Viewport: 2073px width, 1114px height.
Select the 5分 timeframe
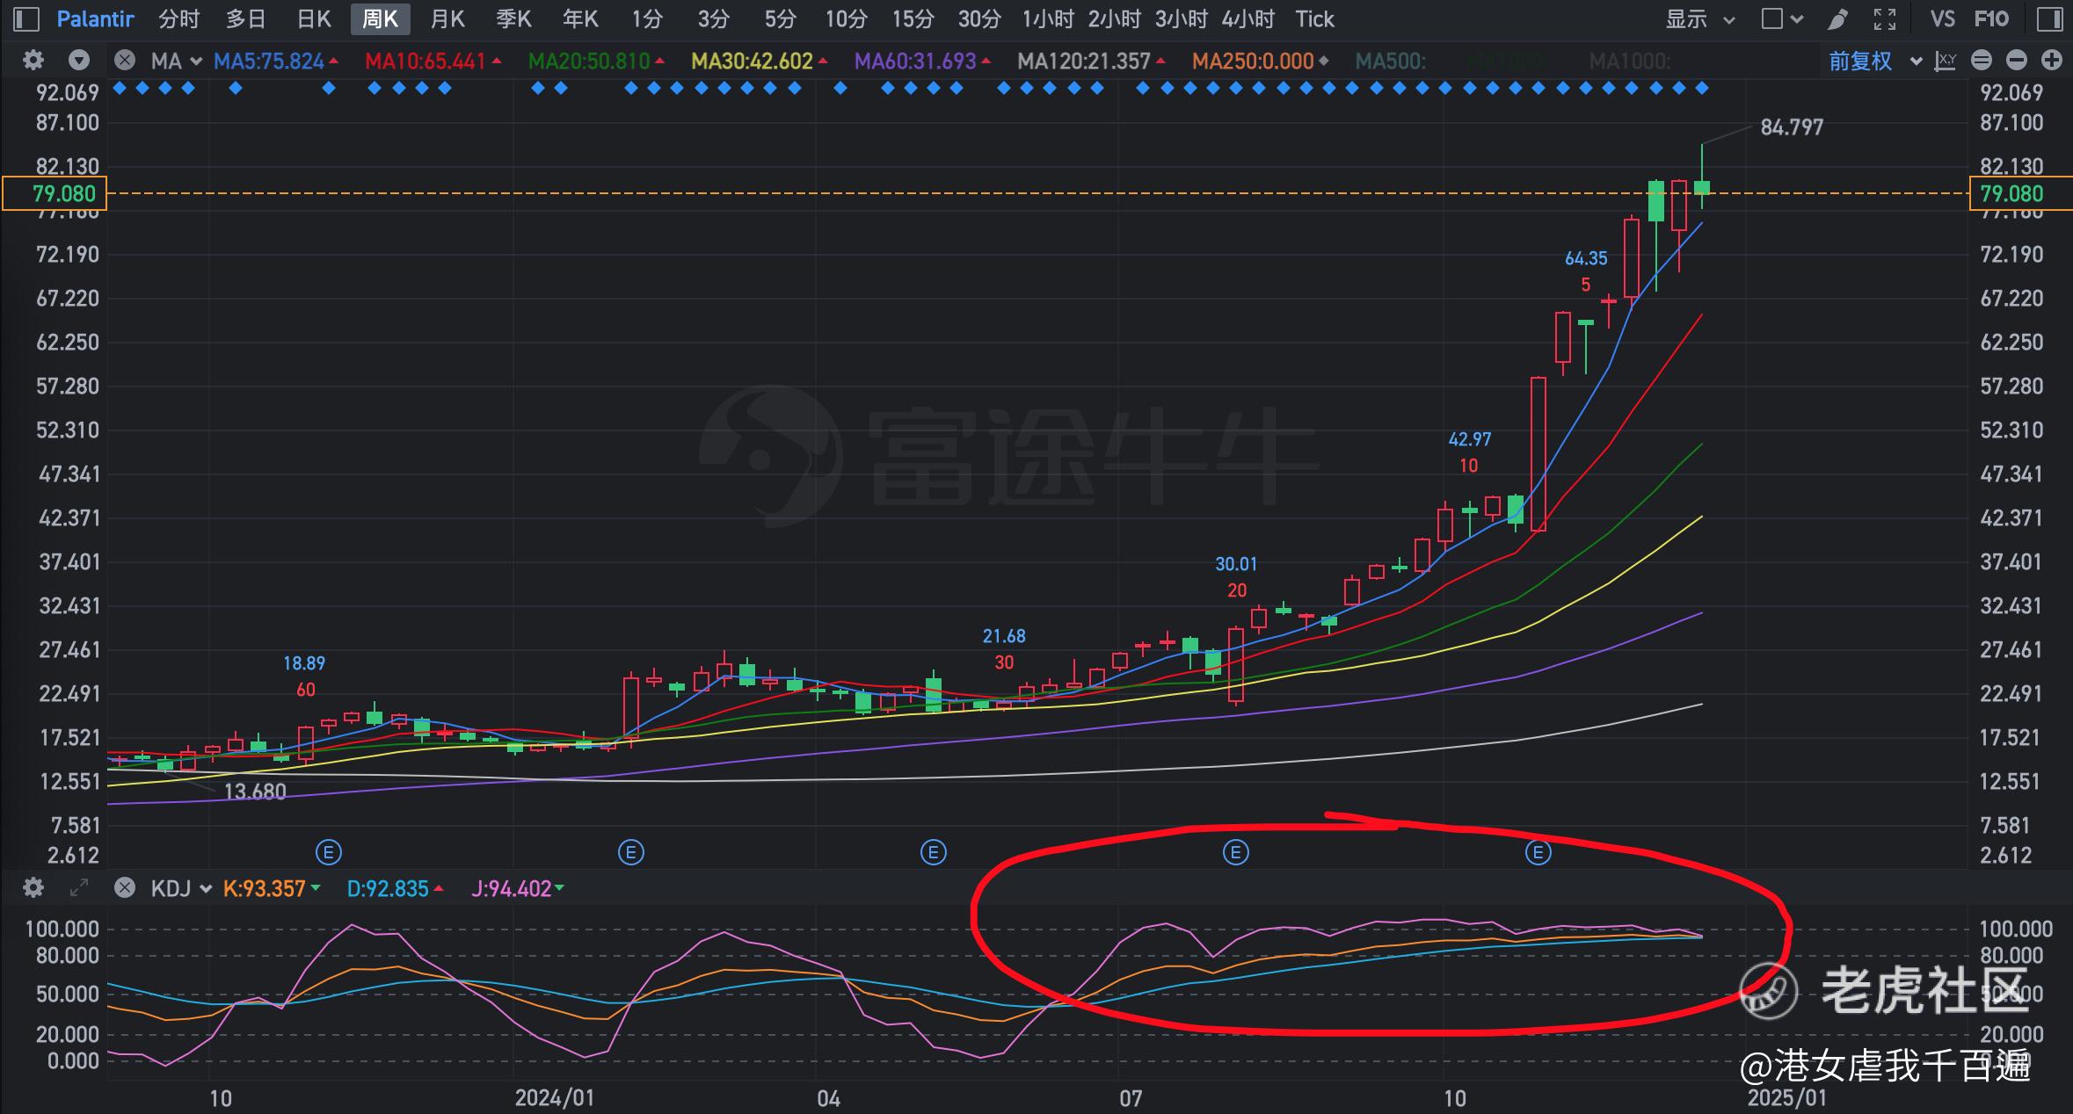click(x=781, y=18)
